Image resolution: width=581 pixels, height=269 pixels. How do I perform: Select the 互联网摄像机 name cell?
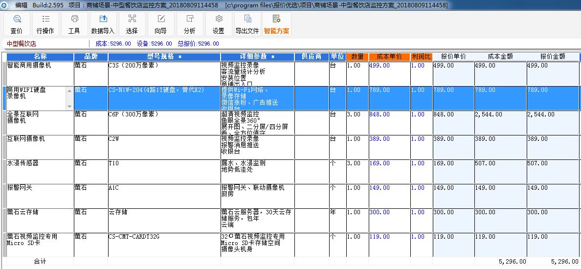click(40, 147)
